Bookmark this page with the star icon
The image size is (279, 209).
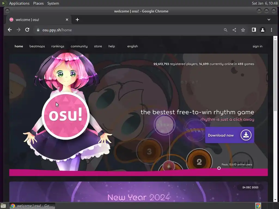click(243, 30)
